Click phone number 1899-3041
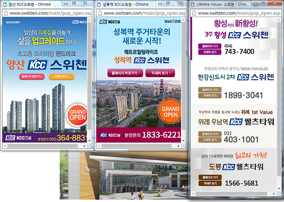 pyautogui.click(x=243, y=95)
